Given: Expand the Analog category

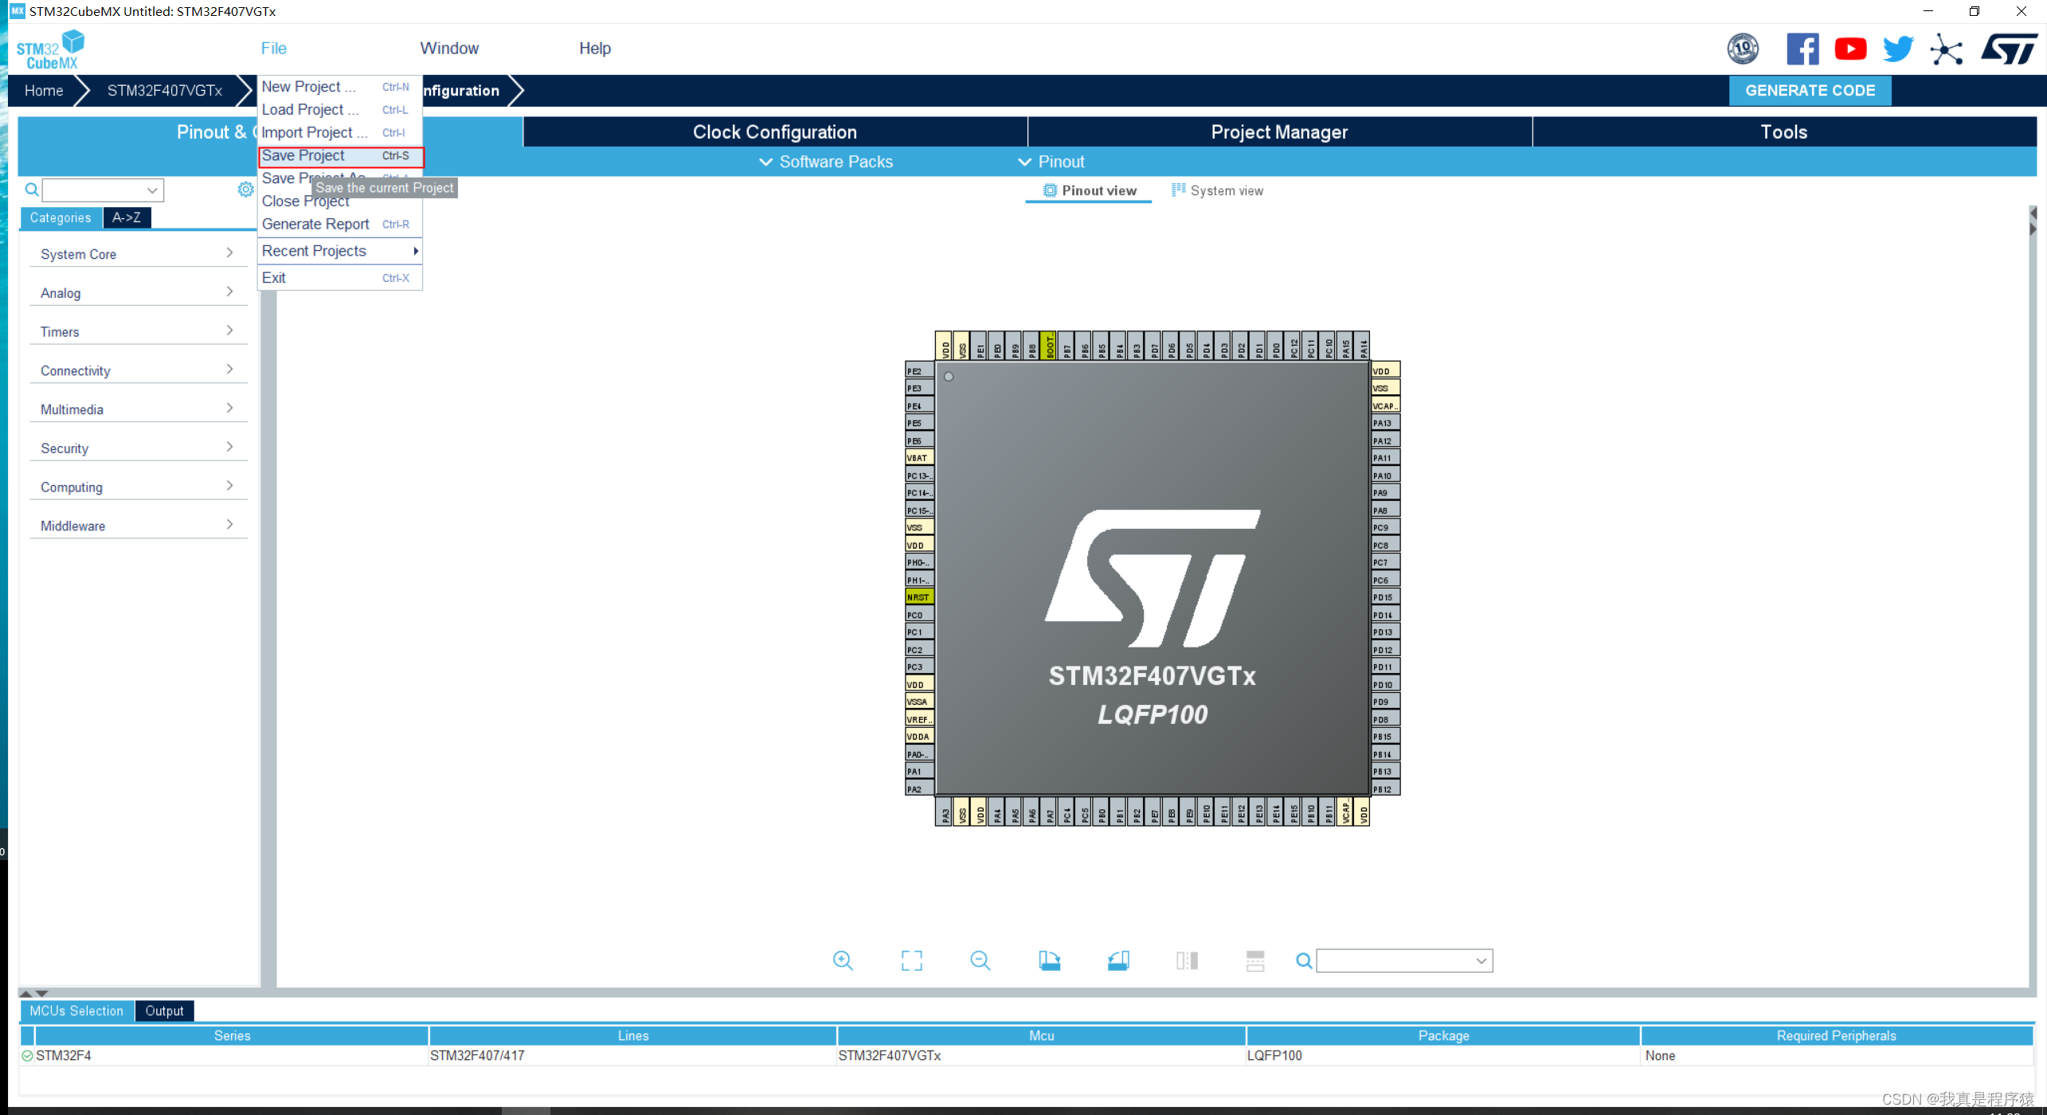Looking at the screenshot, I should [x=139, y=293].
